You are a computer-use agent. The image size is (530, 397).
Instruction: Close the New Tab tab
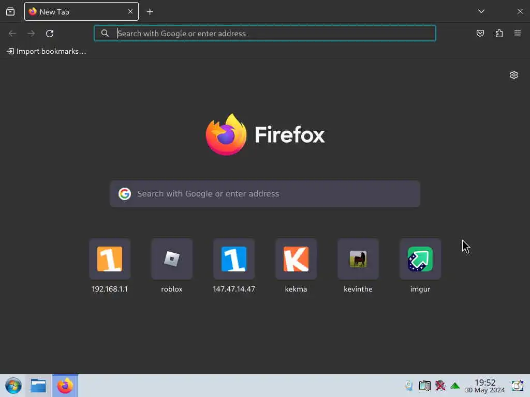(130, 11)
